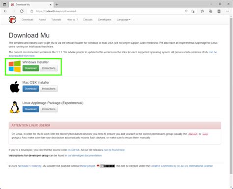Download the Windows Installer
The image size is (233, 189).
(x=30, y=68)
